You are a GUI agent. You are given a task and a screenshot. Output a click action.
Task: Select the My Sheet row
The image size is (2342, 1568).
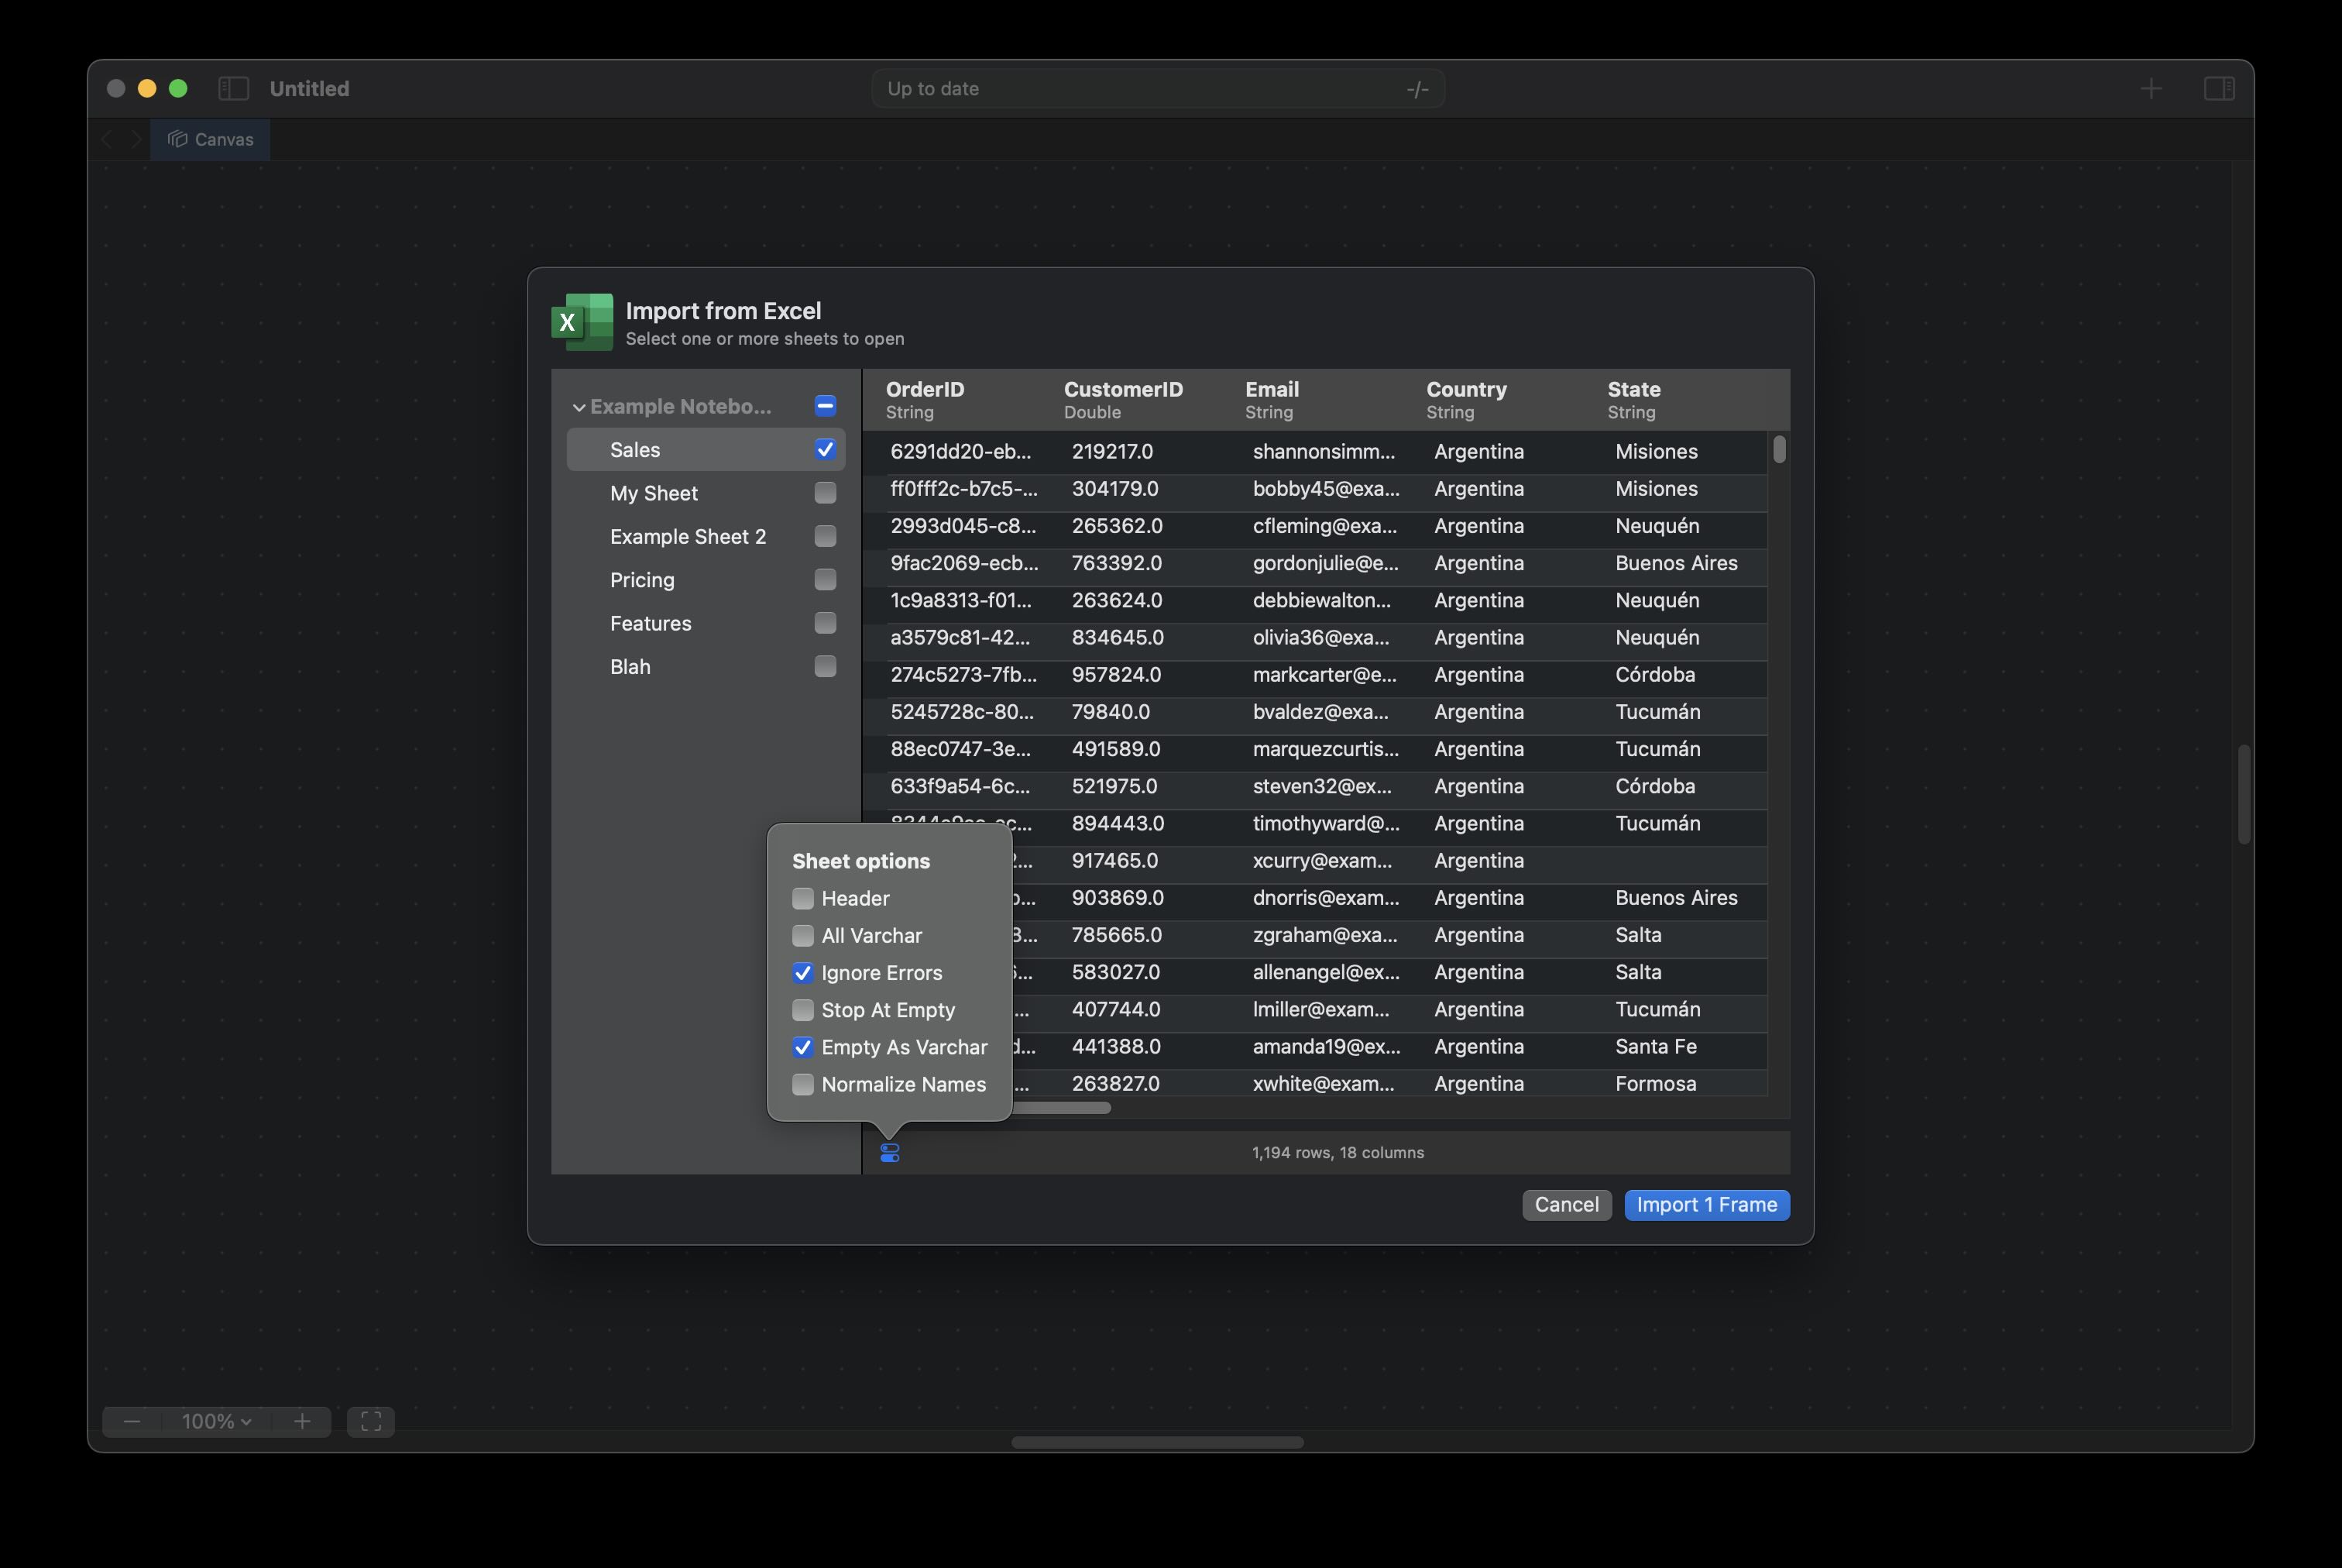pyautogui.click(x=706, y=493)
